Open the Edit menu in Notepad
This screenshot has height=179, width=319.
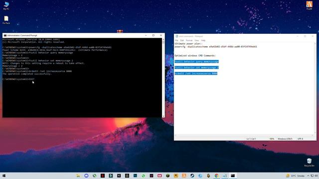[182, 40]
